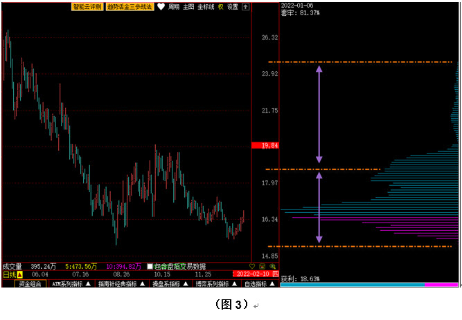Viewport: 462px width, 320px height.
Task: Click the white heart favorite icon
Action: [161, 7]
